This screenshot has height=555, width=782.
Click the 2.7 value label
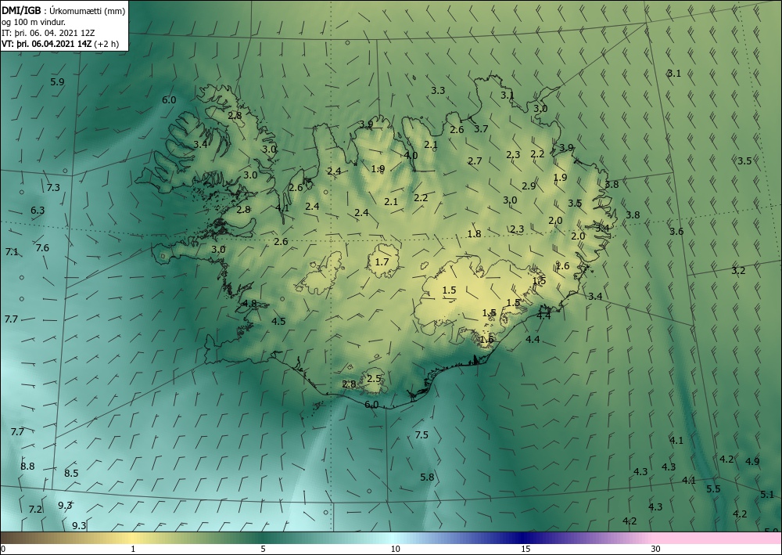click(475, 161)
